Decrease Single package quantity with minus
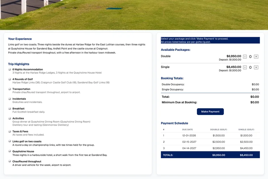 [x=245, y=67]
